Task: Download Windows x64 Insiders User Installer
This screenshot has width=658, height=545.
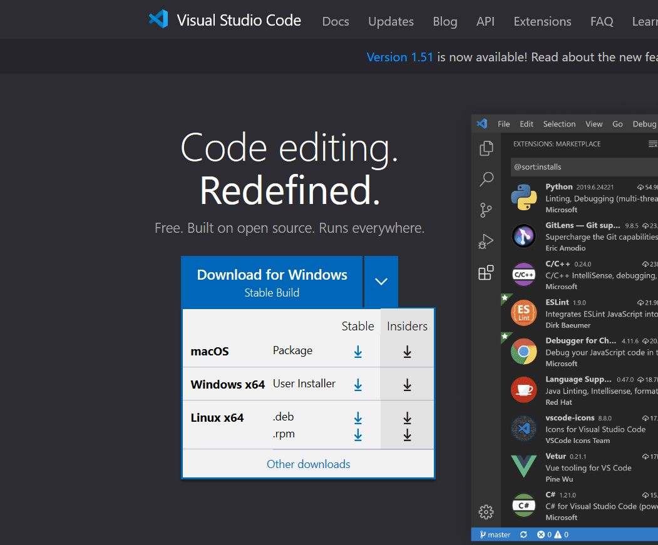Action: (x=407, y=384)
